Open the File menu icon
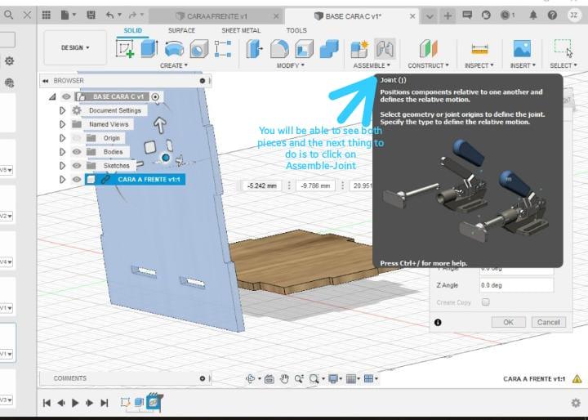The height and width of the screenshot is (420, 588). [x=65, y=15]
